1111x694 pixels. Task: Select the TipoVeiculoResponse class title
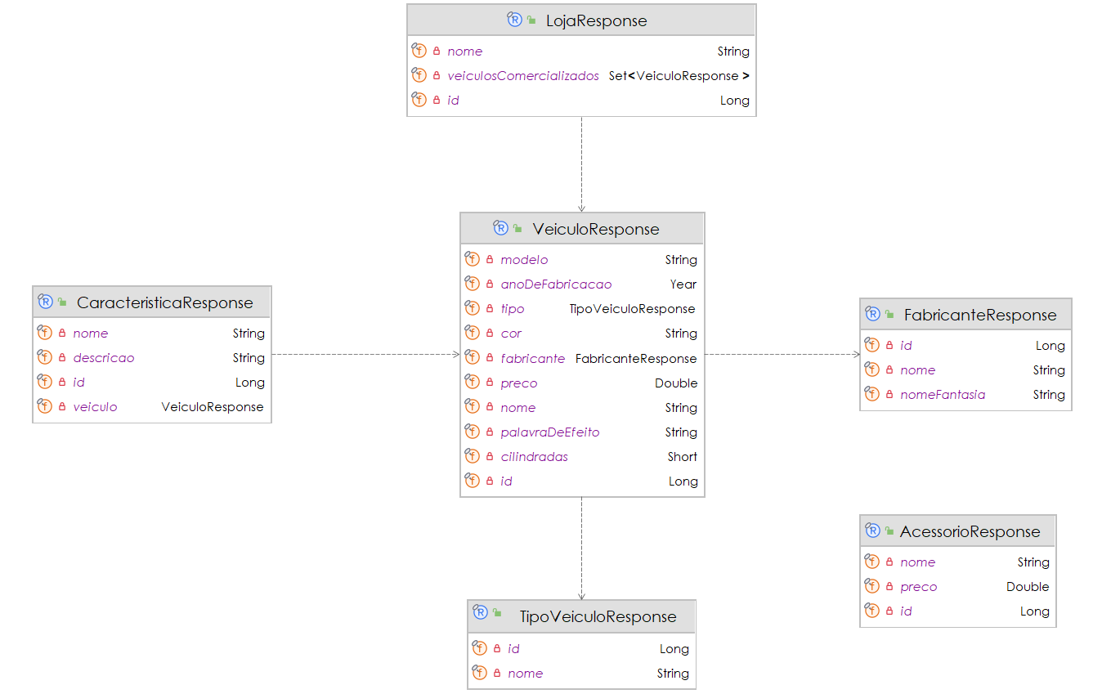click(598, 617)
